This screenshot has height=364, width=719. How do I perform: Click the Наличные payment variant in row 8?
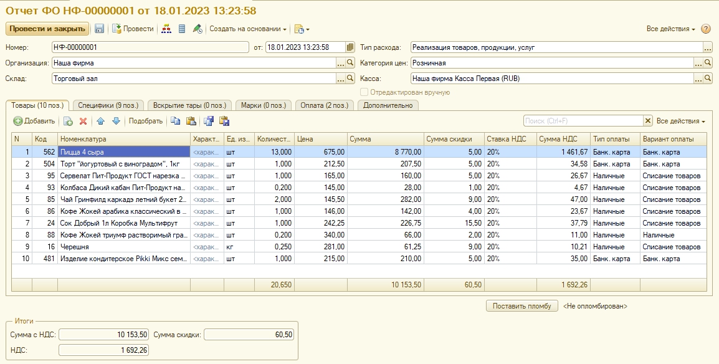point(673,235)
